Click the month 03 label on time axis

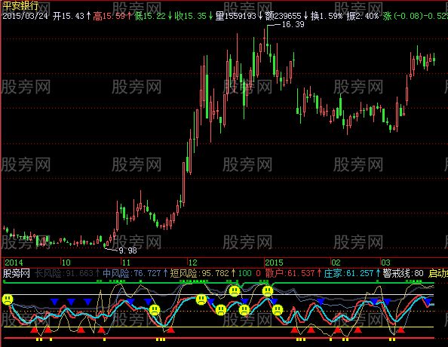(x=385, y=263)
